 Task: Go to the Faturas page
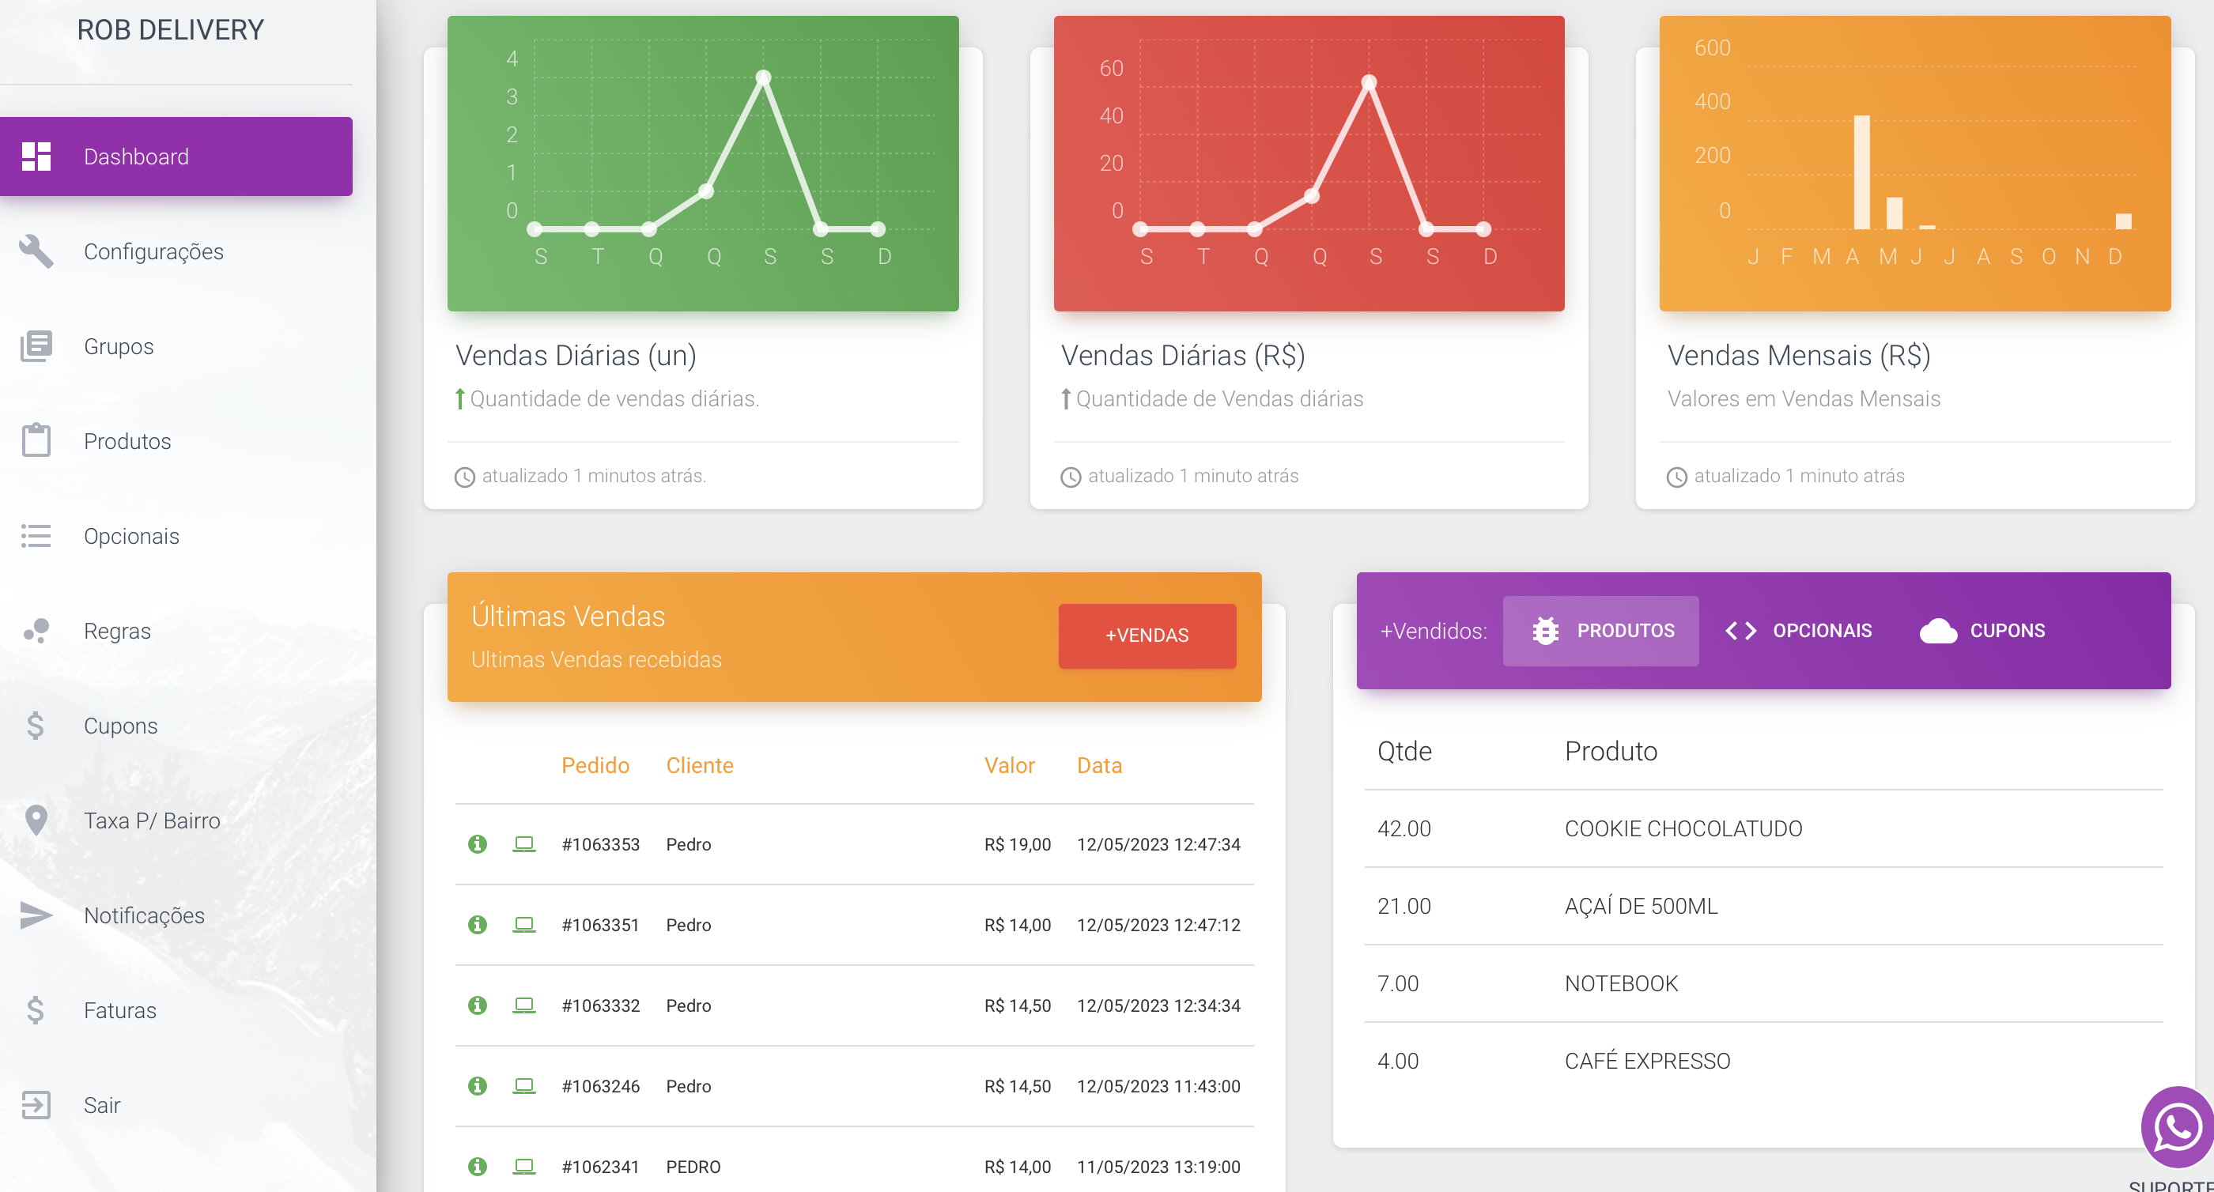click(119, 1011)
